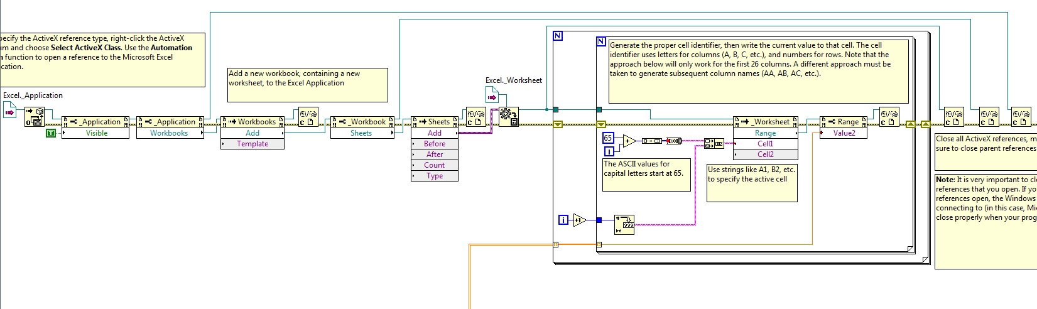The image size is (1037, 309).
Task: Click the Sheets invoke node header
Action: [435, 122]
